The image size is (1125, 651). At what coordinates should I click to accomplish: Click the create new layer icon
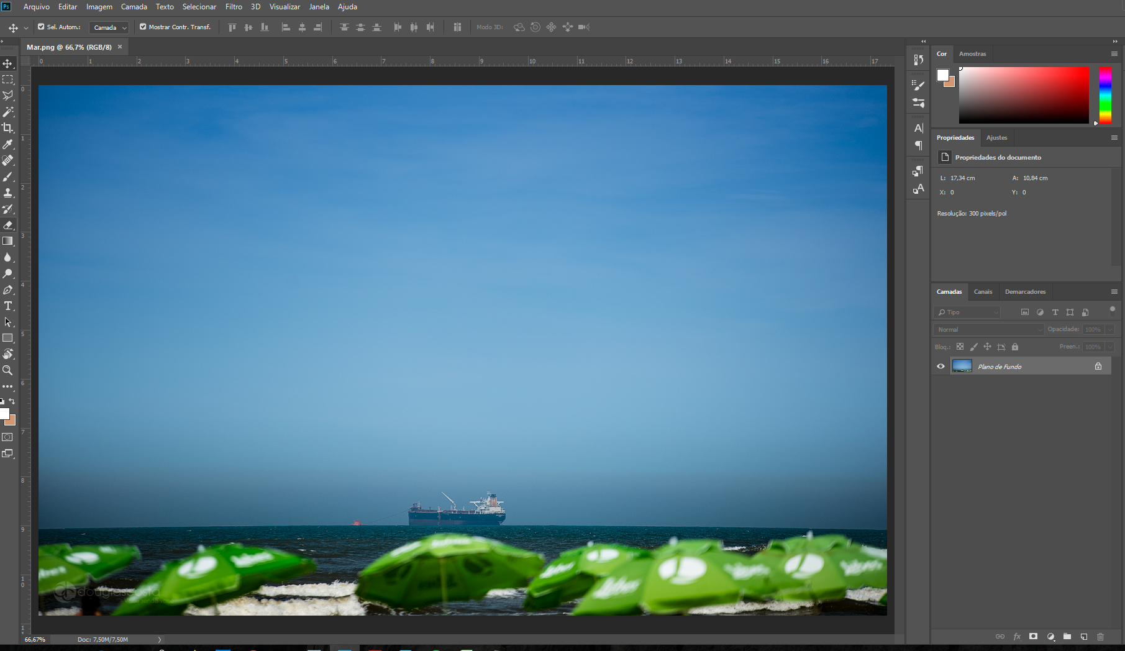[1083, 636]
